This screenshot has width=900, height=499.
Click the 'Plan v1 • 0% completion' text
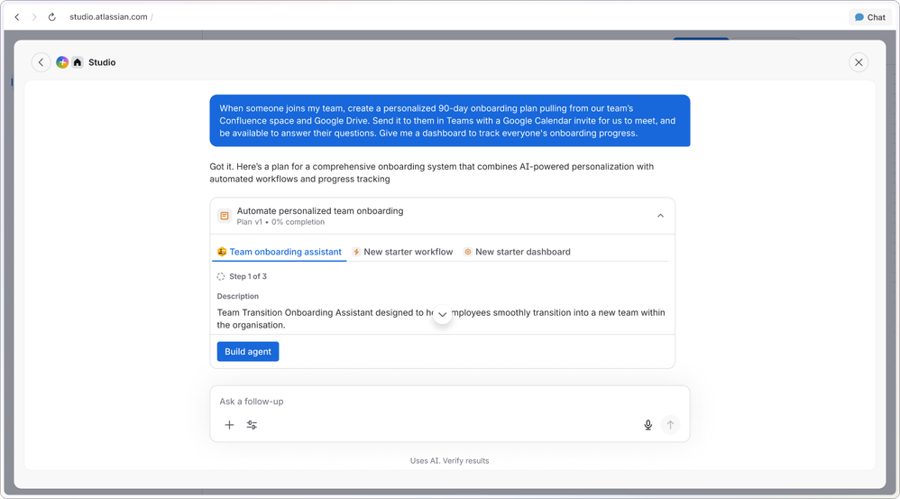coord(280,222)
